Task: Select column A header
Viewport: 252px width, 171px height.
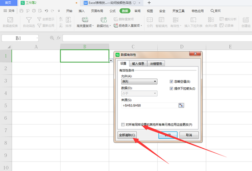Action: 36,47
